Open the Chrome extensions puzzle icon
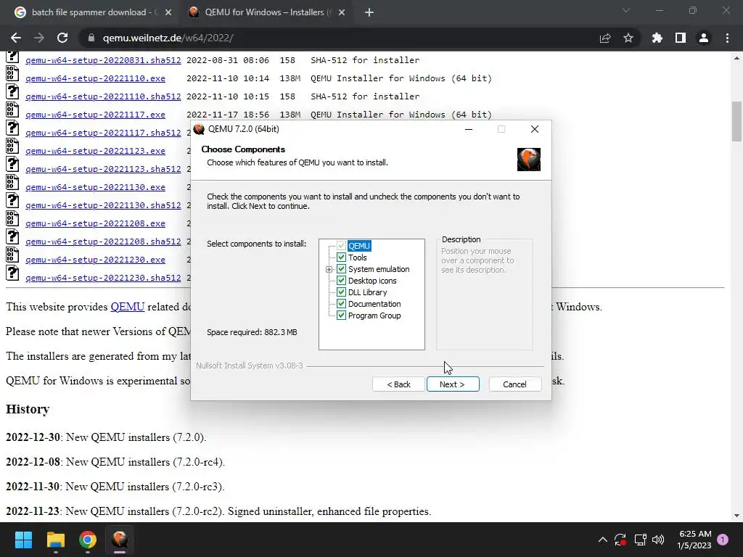Image resolution: width=743 pixels, height=557 pixels. tap(657, 38)
